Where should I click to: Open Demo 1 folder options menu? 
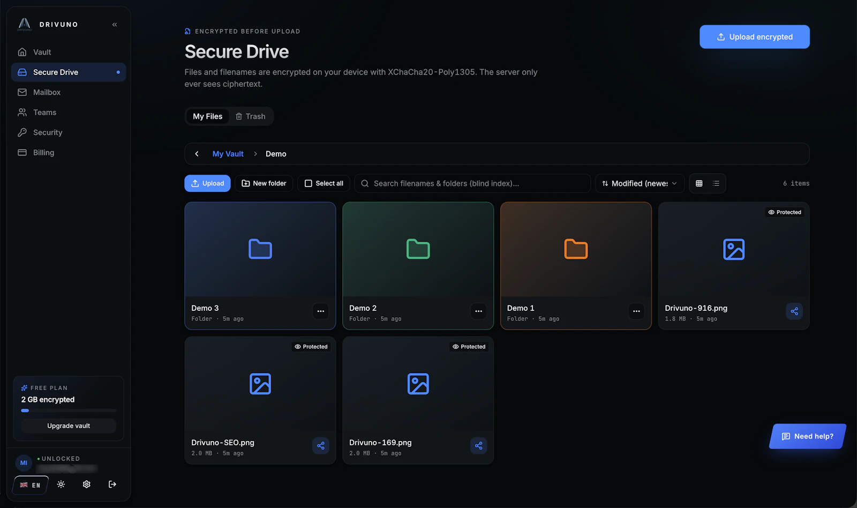tap(636, 311)
